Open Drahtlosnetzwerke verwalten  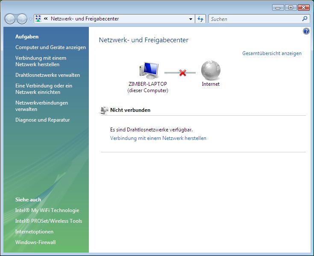click(48, 75)
